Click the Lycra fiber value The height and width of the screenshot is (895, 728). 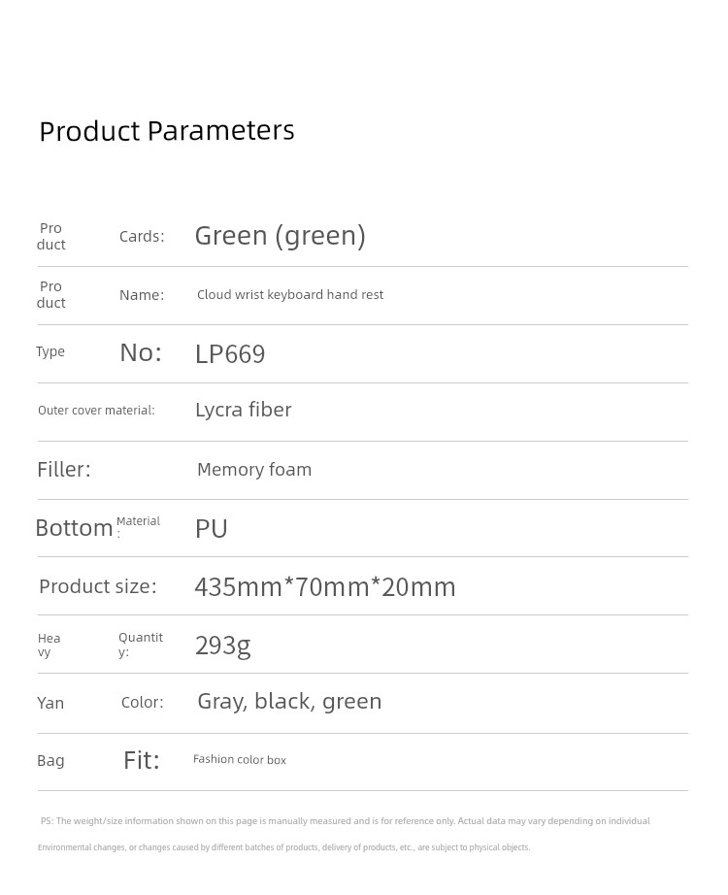tap(244, 410)
